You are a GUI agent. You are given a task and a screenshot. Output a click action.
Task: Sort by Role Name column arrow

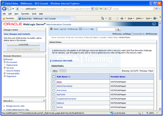tap(69, 77)
